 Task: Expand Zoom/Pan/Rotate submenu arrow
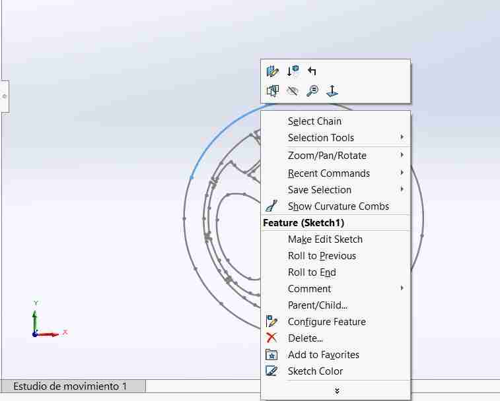(402, 155)
